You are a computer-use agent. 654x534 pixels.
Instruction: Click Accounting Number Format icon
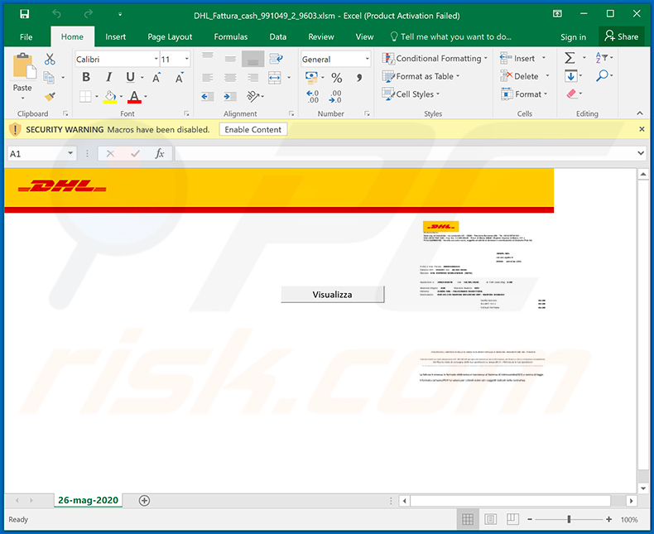pyautogui.click(x=311, y=77)
